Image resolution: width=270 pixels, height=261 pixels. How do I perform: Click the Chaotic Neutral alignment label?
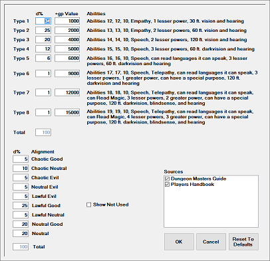click(49, 168)
